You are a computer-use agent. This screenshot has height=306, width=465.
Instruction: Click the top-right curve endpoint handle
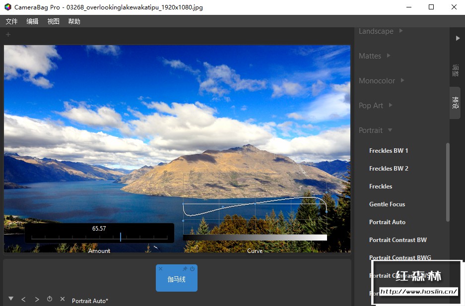click(x=327, y=192)
